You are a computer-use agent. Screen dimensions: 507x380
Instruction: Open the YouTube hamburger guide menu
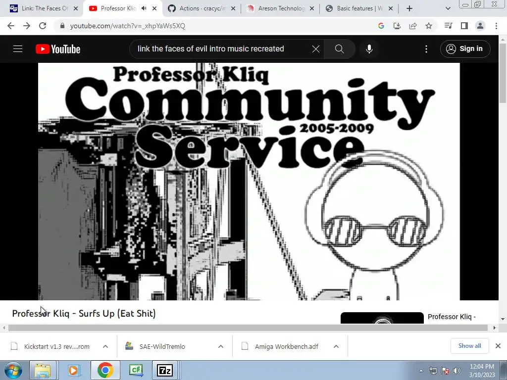[x=18, y=49]
